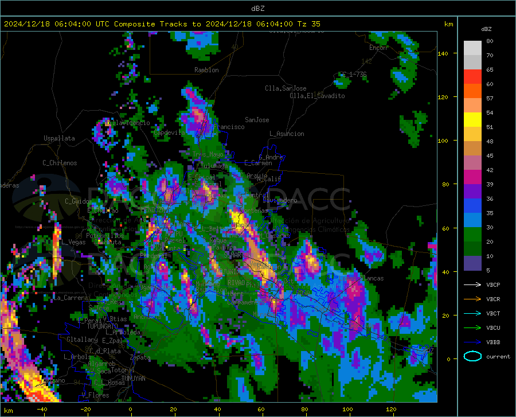Click the cyan VBCT arrow in legend
Viewport: 516px width, 417px height.
click(x=472, y=313)
